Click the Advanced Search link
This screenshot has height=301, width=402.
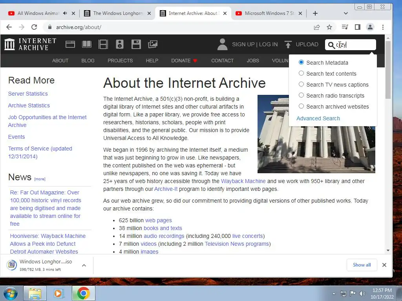tap(318, 118)
